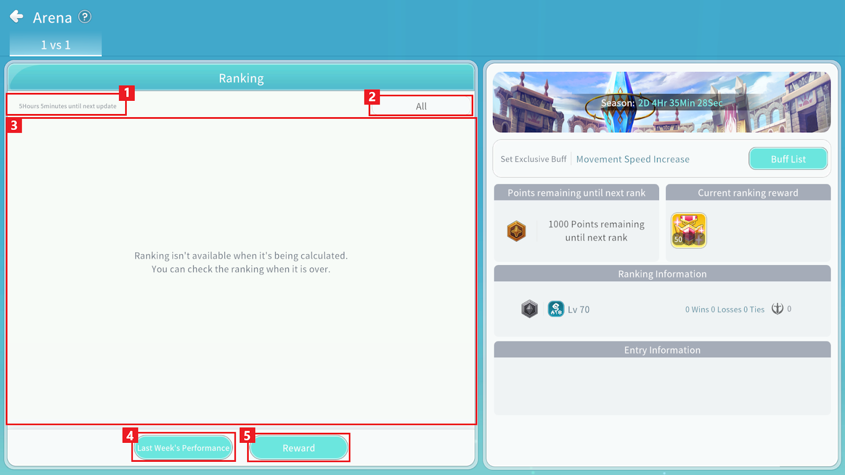Click the teal character class icon
The width and height of the screenshot is (845, 475).
(x=556, y=309)
